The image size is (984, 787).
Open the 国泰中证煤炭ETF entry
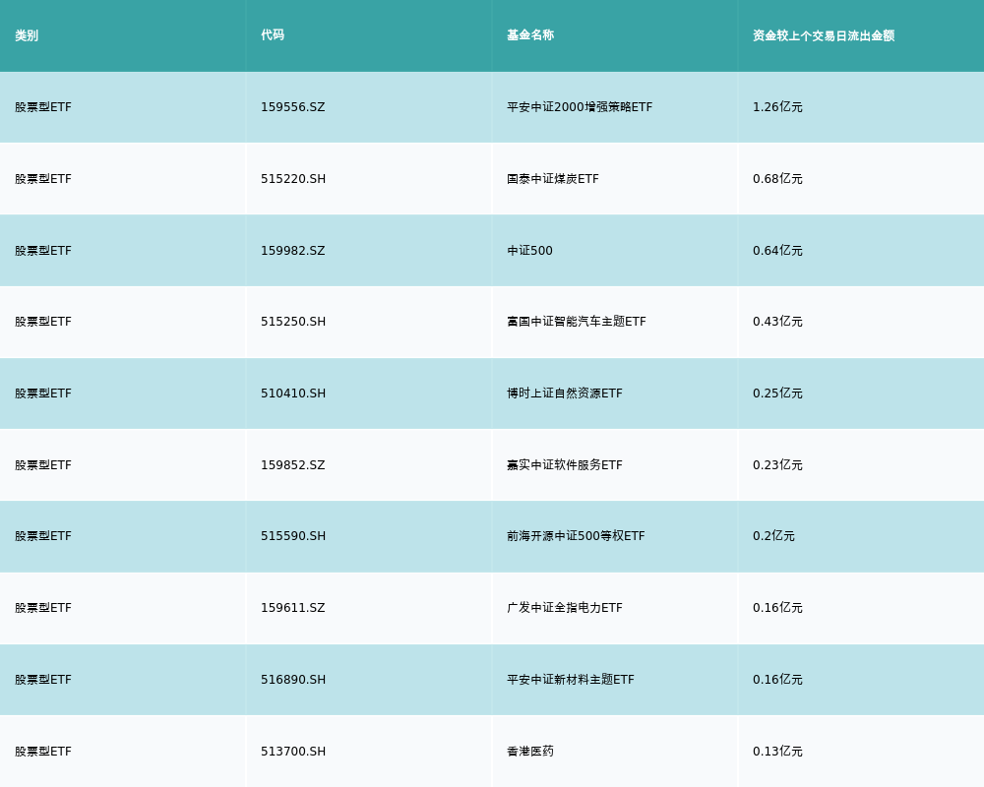coord(553,179)
